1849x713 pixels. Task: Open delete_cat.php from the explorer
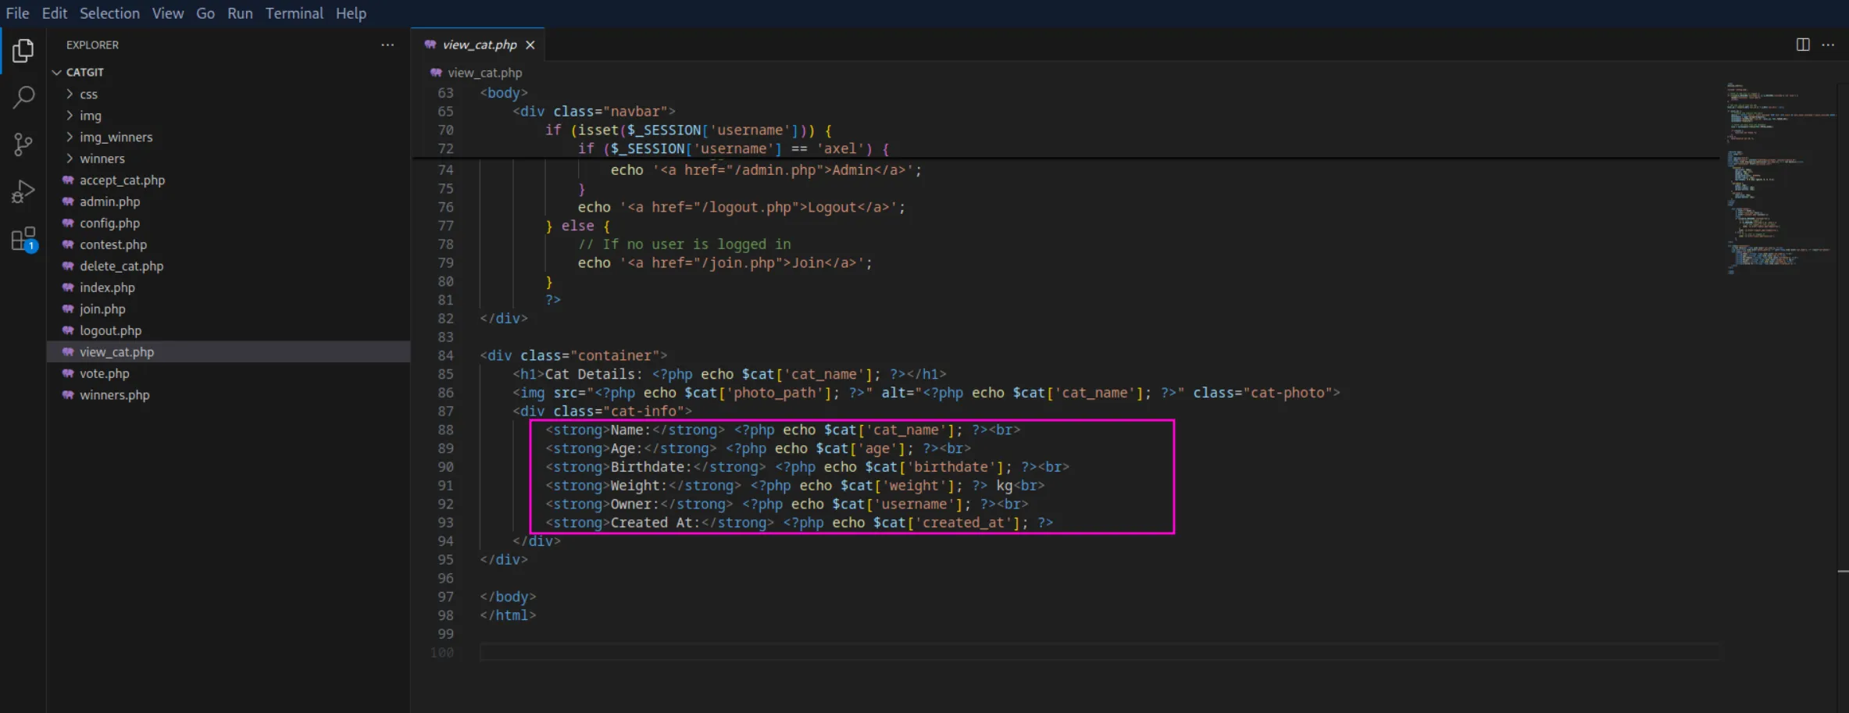[122, 266]
